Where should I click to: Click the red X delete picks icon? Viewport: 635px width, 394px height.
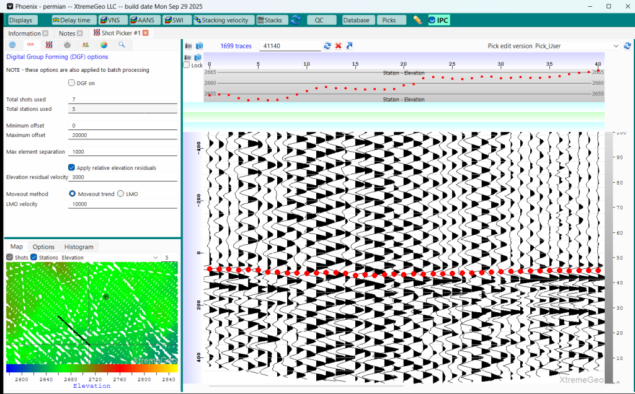339,46
